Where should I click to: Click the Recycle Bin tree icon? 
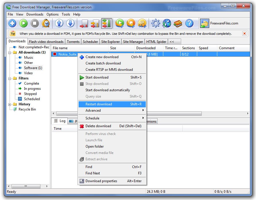(15, 109)
